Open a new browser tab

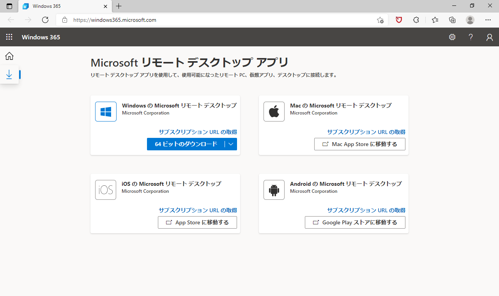click(119, 6)
